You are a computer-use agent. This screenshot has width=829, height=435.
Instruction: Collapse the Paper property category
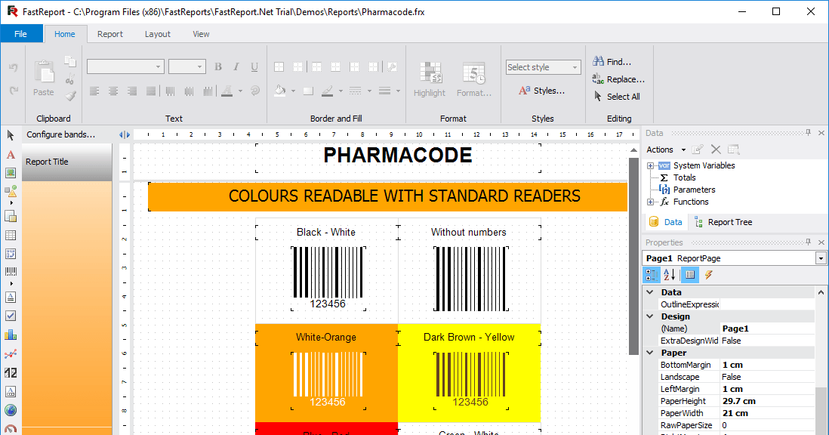click(650, 353)
